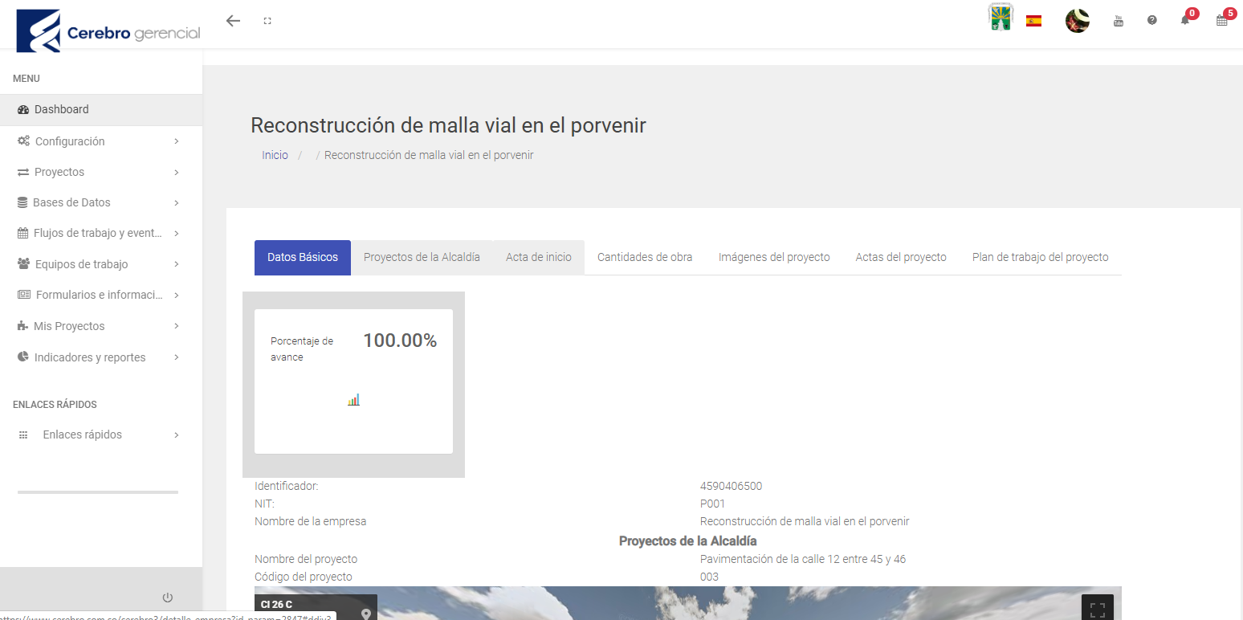Open the YouTube icon in top bar
Viewport: 1243px width, 620px height.
click(1118, 21)
